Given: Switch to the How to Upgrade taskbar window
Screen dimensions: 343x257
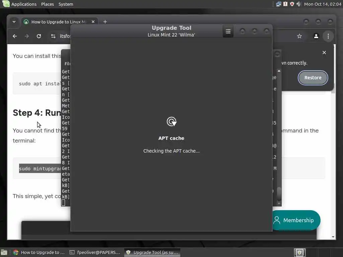Looking at the screenshot, I should point(39,252).
